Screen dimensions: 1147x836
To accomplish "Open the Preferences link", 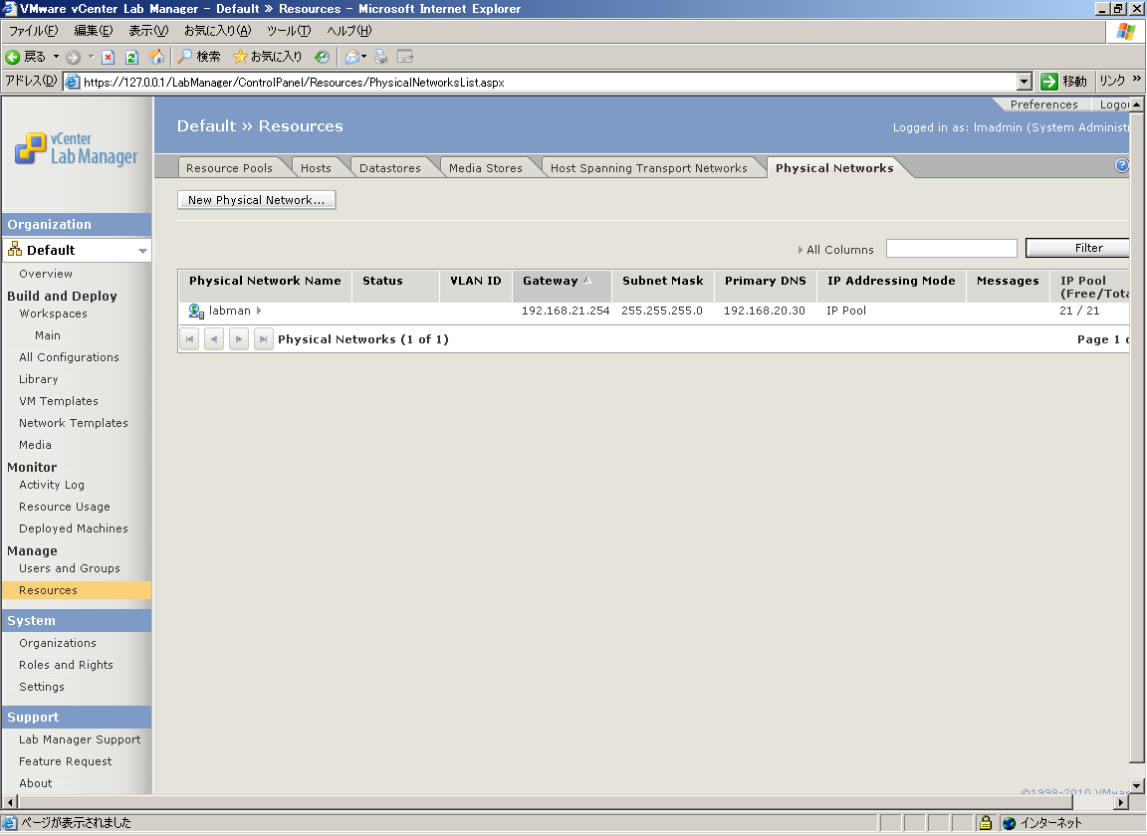I will [x=1043, y=104].
